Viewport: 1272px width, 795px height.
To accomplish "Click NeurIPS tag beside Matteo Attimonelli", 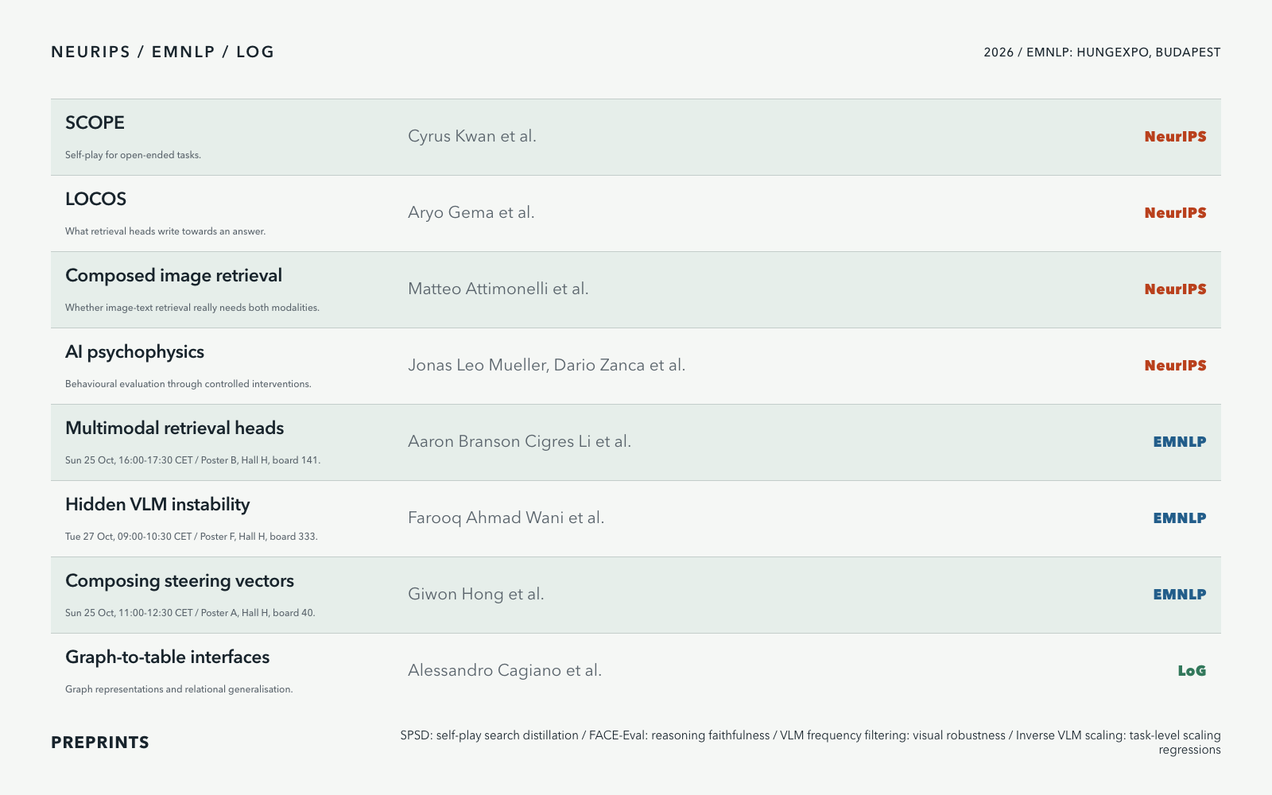I will click(x=1175, y=289).
